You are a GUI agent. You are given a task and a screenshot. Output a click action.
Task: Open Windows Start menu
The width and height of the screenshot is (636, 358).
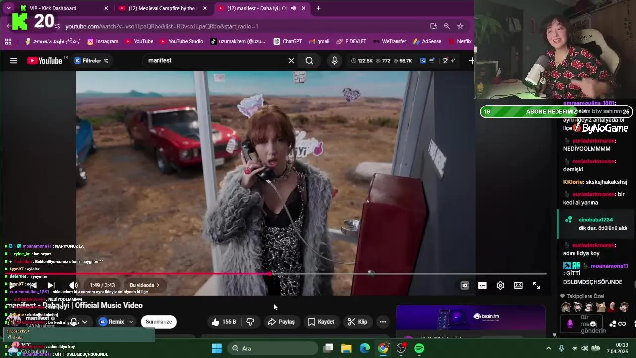[217, 348]
